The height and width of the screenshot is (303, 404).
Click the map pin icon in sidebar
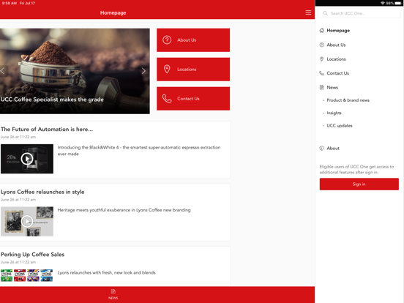321,59
